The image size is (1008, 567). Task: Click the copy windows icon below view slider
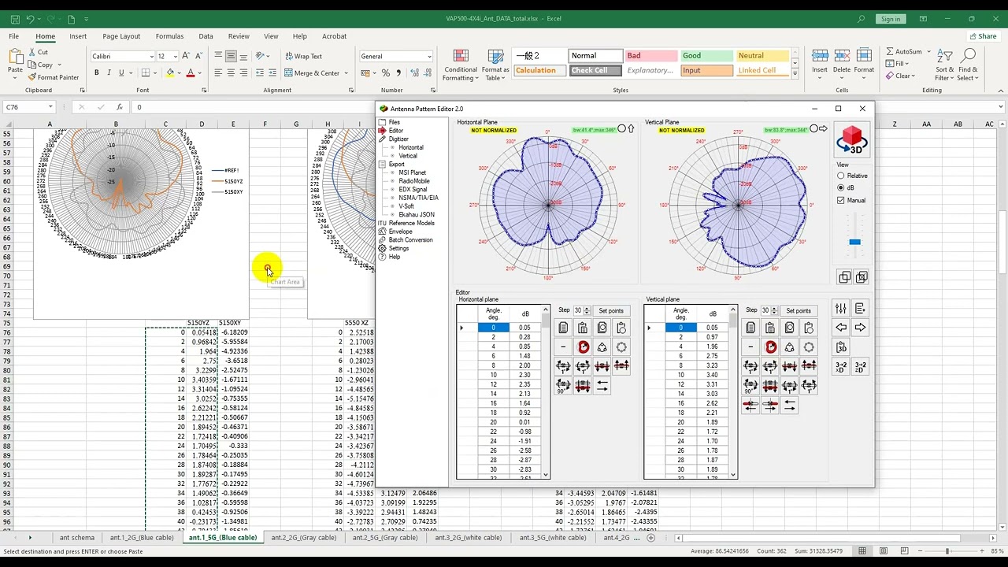point(844,277)
